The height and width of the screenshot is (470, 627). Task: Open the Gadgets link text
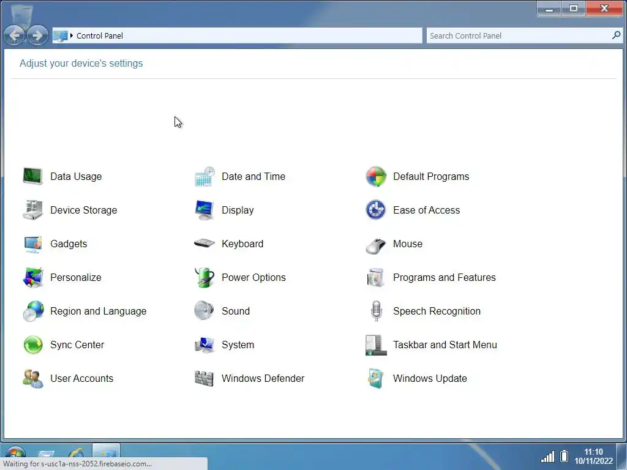tap(69, 244)
